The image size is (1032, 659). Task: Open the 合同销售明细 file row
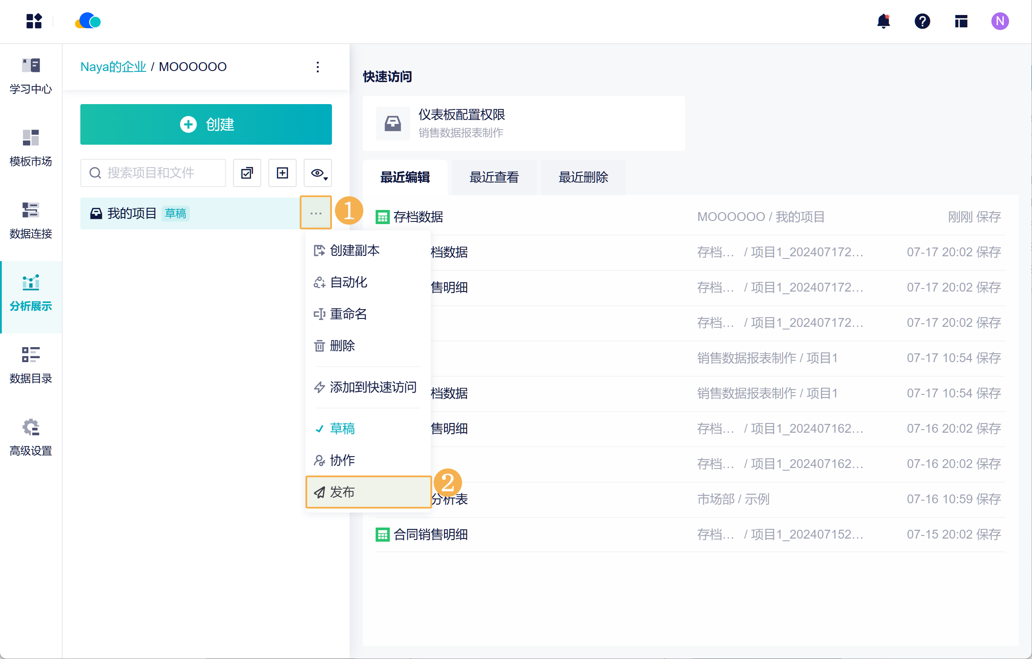click(690, 535)
